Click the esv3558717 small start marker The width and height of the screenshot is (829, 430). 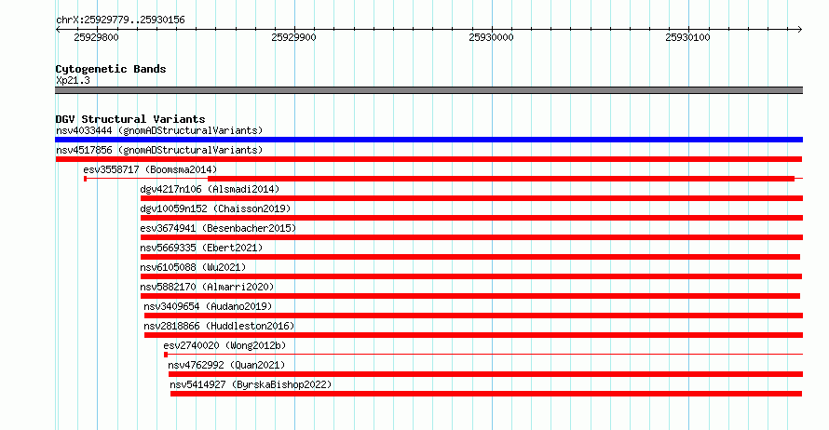pyautogui.click(x=85, y=179)
